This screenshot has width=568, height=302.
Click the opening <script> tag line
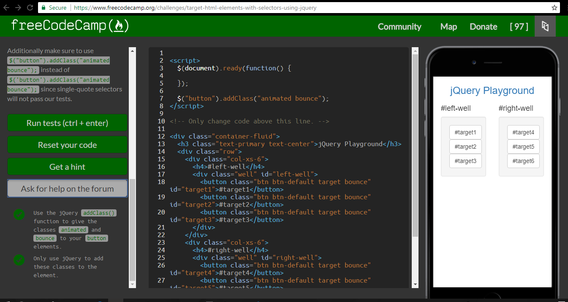coord(185,61)
